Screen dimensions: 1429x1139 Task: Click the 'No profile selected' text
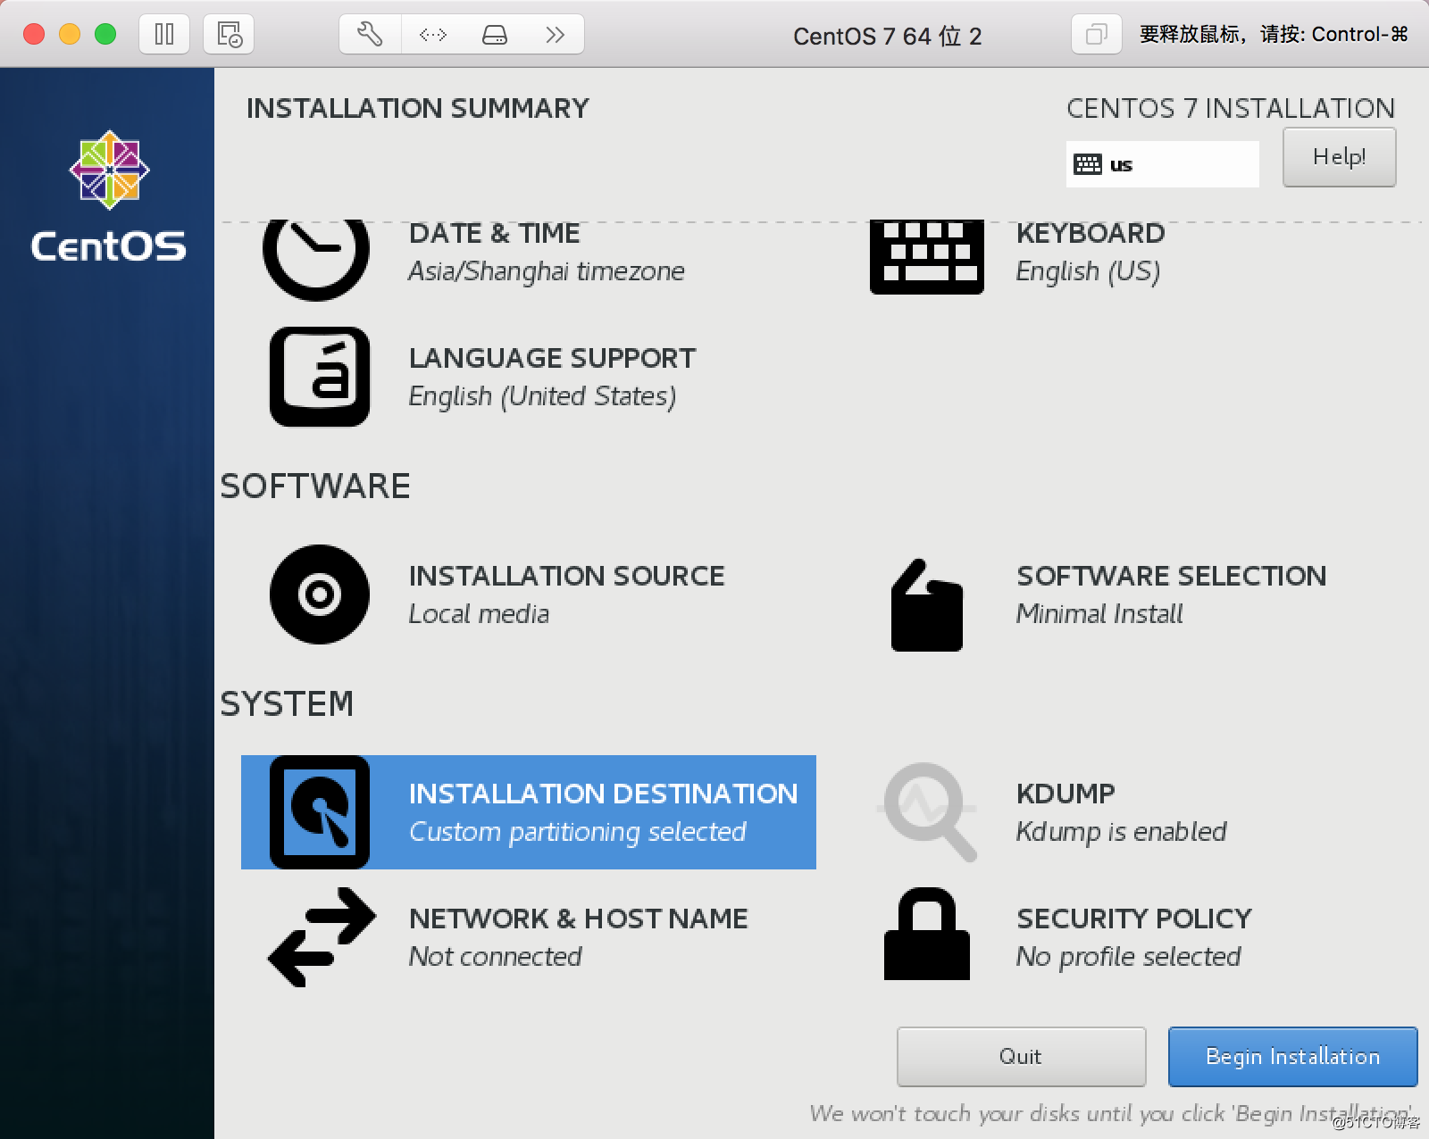point(1128,957)
